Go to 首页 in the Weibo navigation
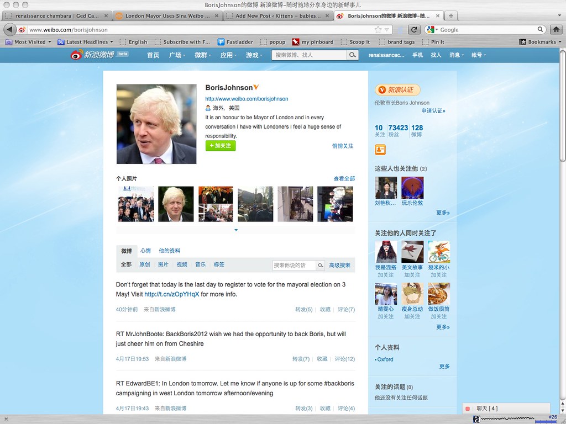566x424 pixels. click(153, 55)
